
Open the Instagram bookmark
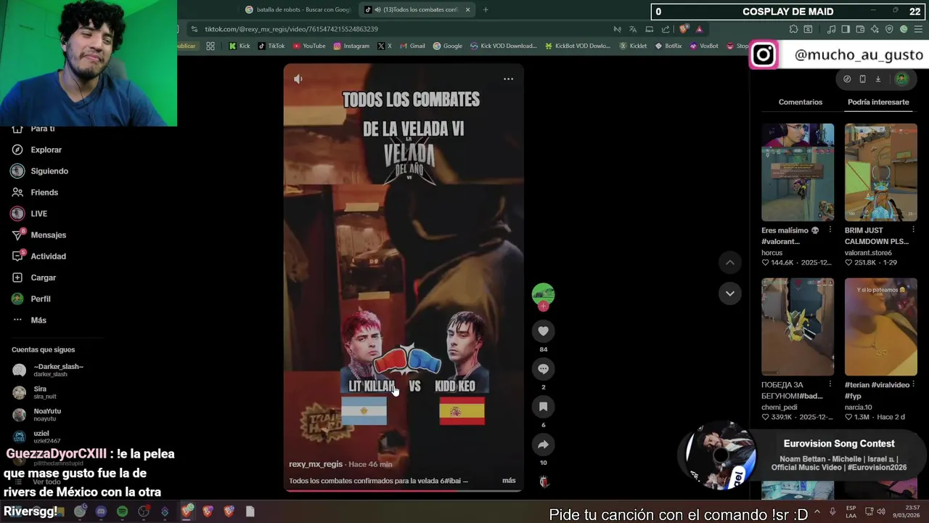click(x=351, y=46)
